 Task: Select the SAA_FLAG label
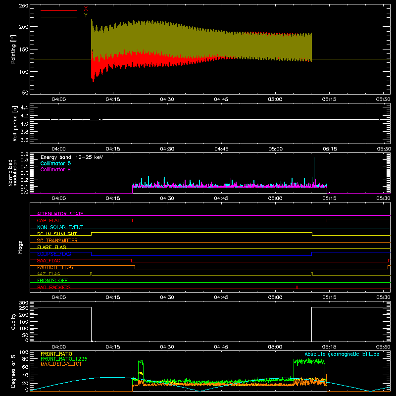[49, 261]
